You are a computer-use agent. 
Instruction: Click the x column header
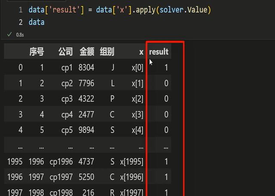click(141, 52)
